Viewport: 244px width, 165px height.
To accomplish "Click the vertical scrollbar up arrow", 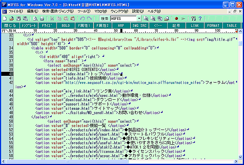I will tap(241, 31).
